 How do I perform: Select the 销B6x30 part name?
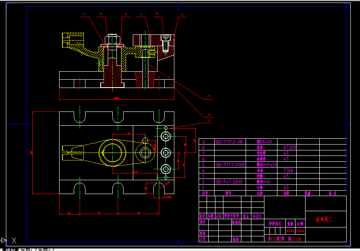[264, 142]
